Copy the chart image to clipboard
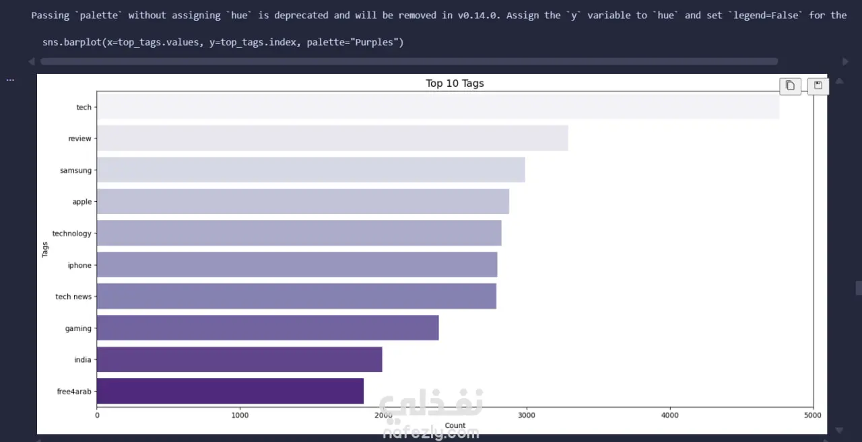Screen dimensions: 862x442 [x=790, y=86]
